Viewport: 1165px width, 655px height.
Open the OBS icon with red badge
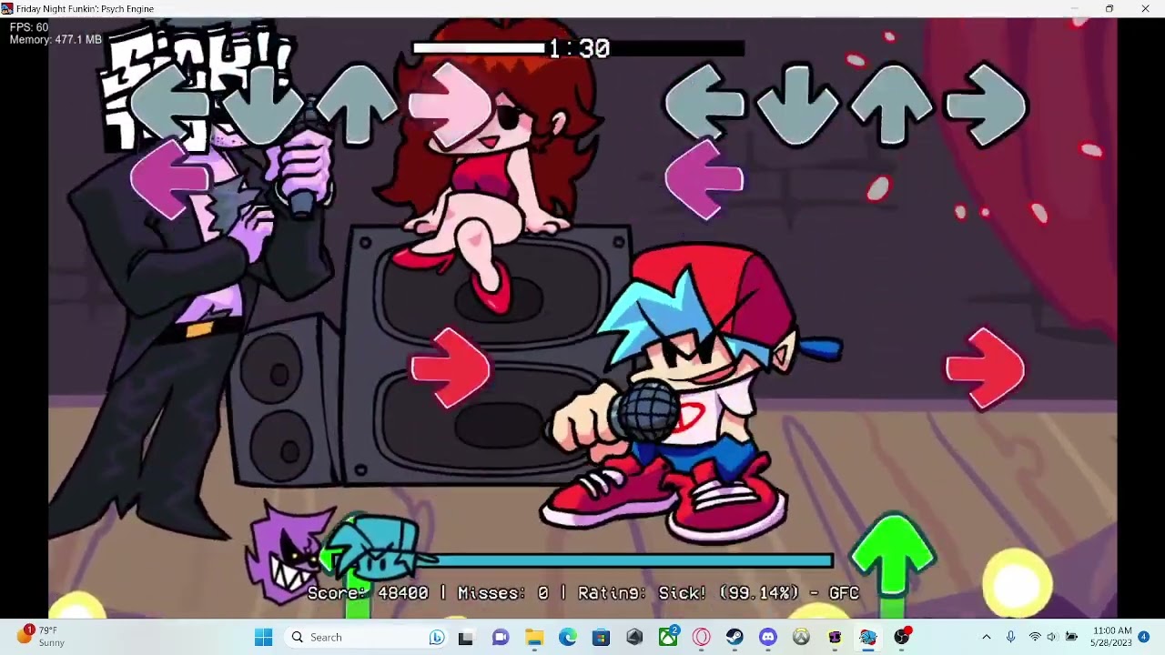click(x=902, y=636)
